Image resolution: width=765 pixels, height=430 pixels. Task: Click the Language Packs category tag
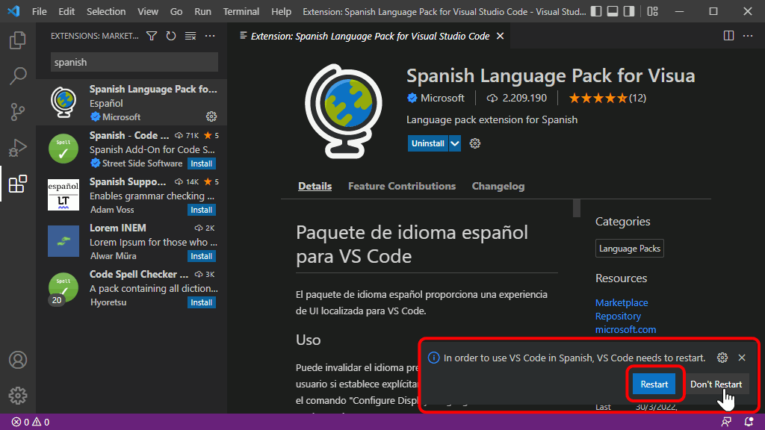(x=629, y=249)
